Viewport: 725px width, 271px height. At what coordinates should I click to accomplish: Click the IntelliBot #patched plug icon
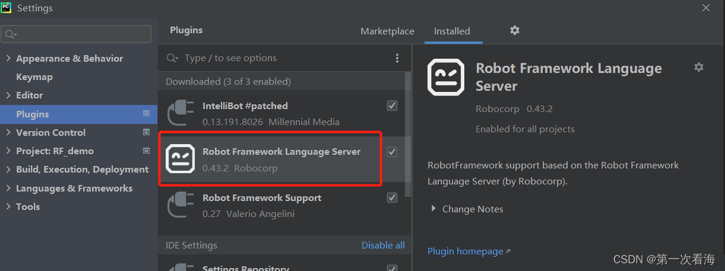(180, 113)
